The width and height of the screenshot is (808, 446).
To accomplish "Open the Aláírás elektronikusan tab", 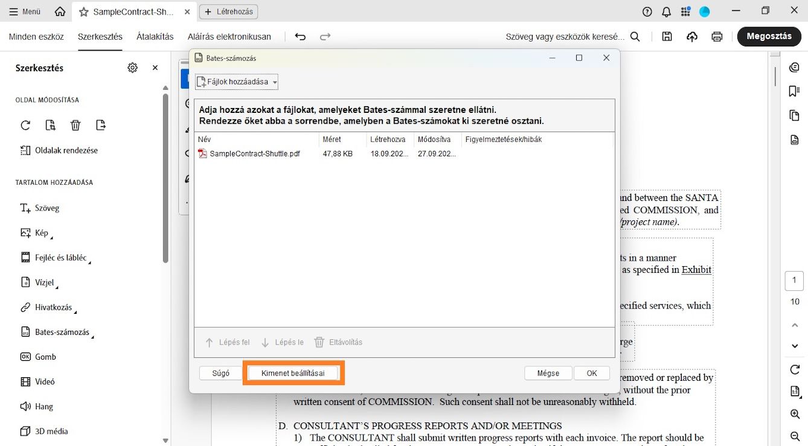I will coord(229,37).
